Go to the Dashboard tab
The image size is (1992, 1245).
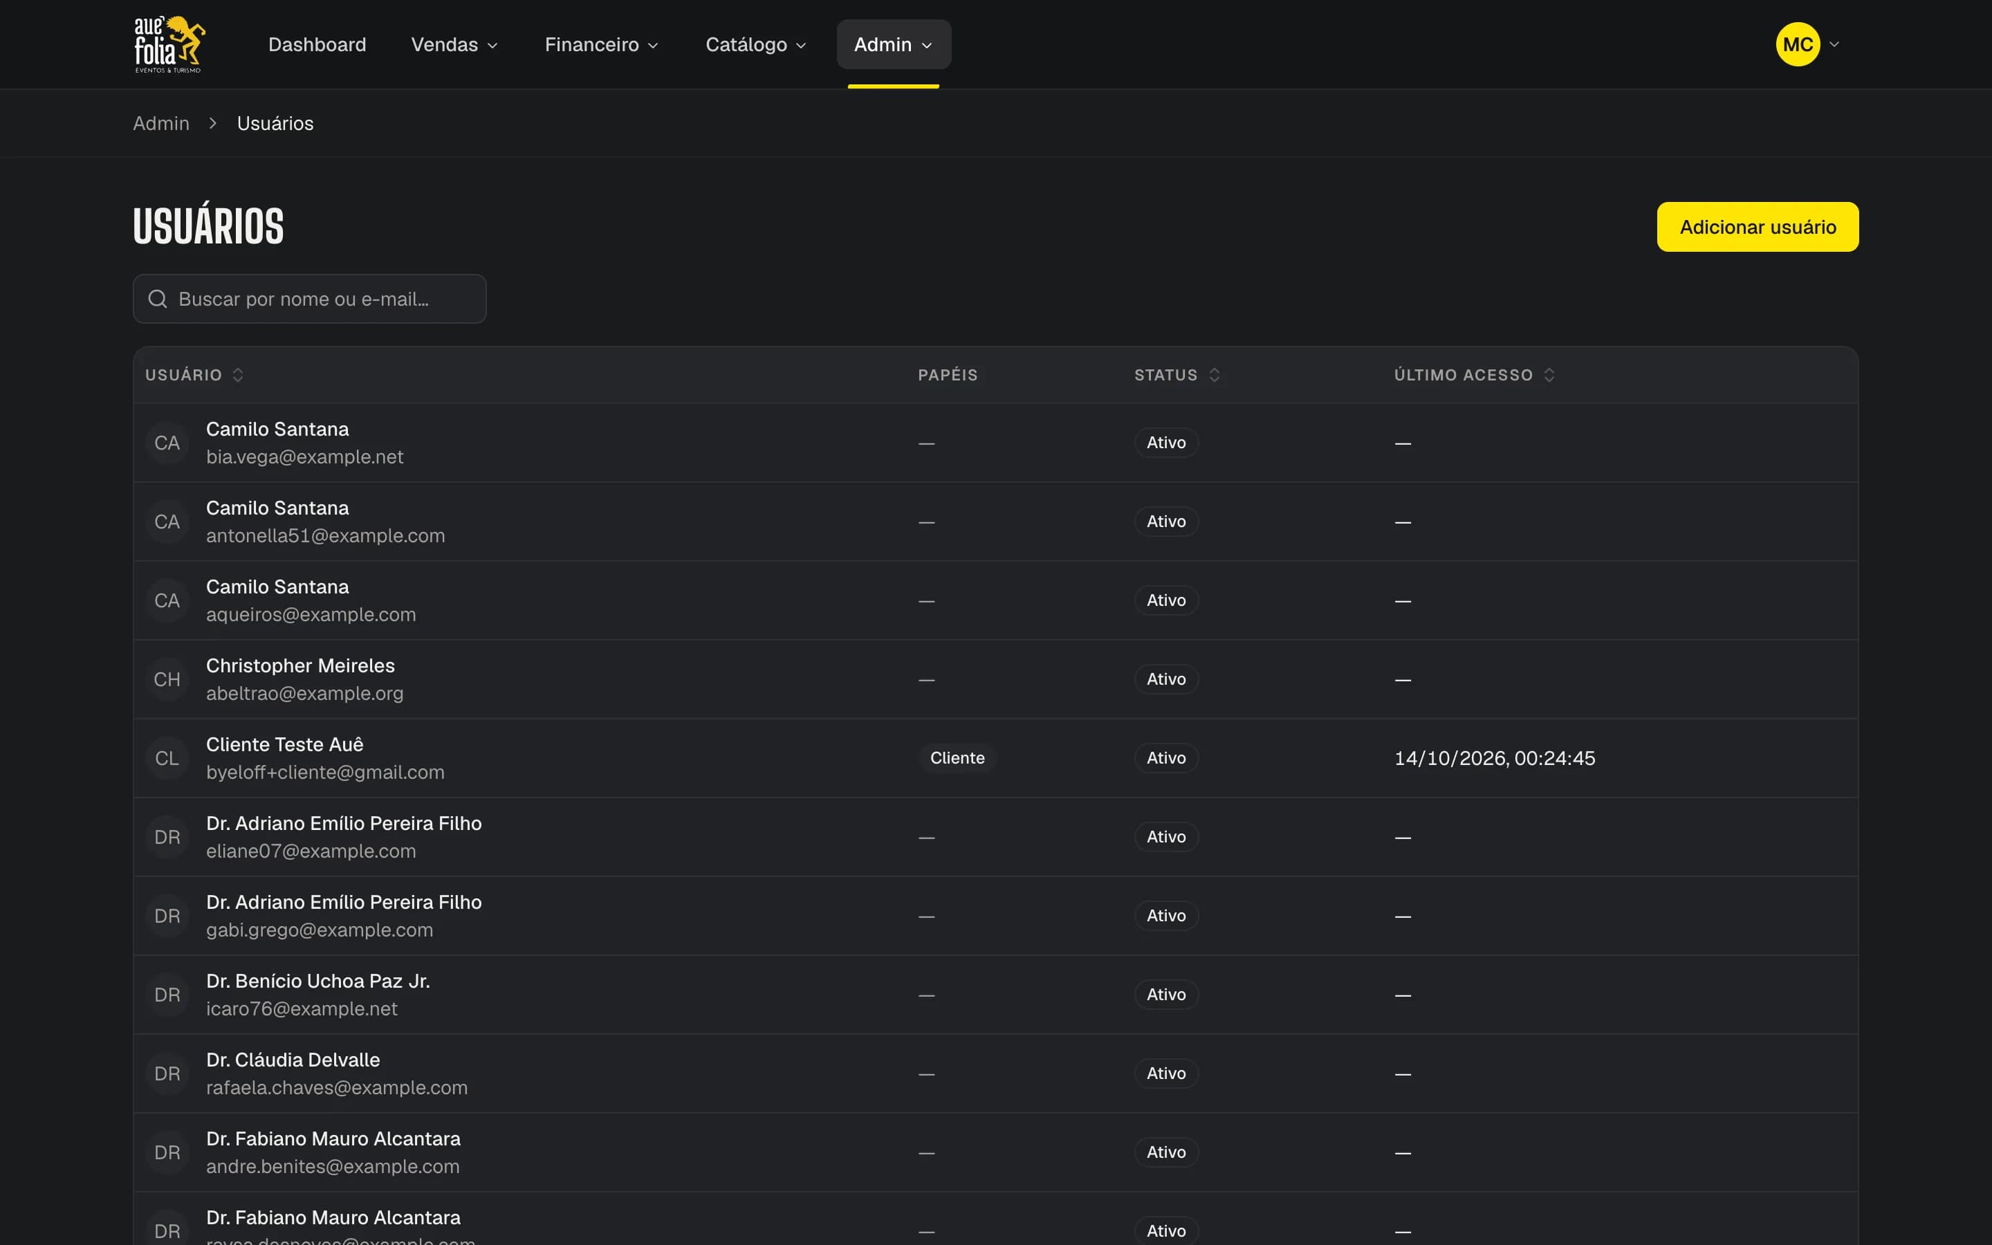tap(317, 44)
